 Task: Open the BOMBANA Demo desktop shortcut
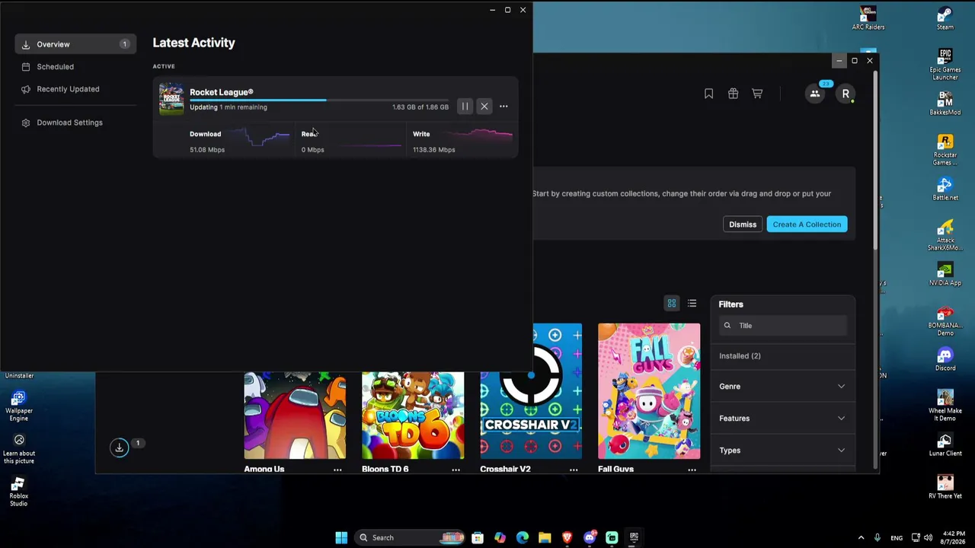click(945, 320)
